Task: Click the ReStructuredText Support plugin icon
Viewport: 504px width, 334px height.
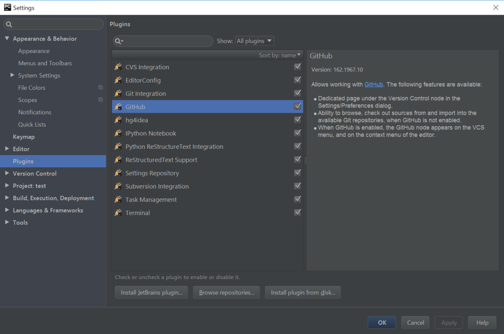Action: pyautogui.click(x=118, y=159)
